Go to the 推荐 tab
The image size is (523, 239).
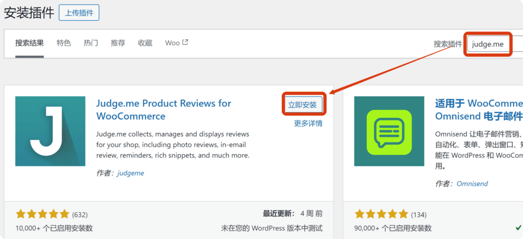[x=118, y=43]
